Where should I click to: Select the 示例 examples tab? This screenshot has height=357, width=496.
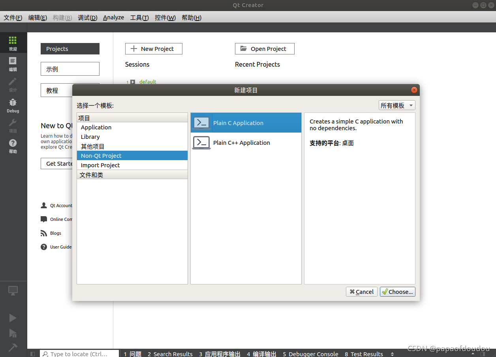pyautogui.click(x=70, y=69)
